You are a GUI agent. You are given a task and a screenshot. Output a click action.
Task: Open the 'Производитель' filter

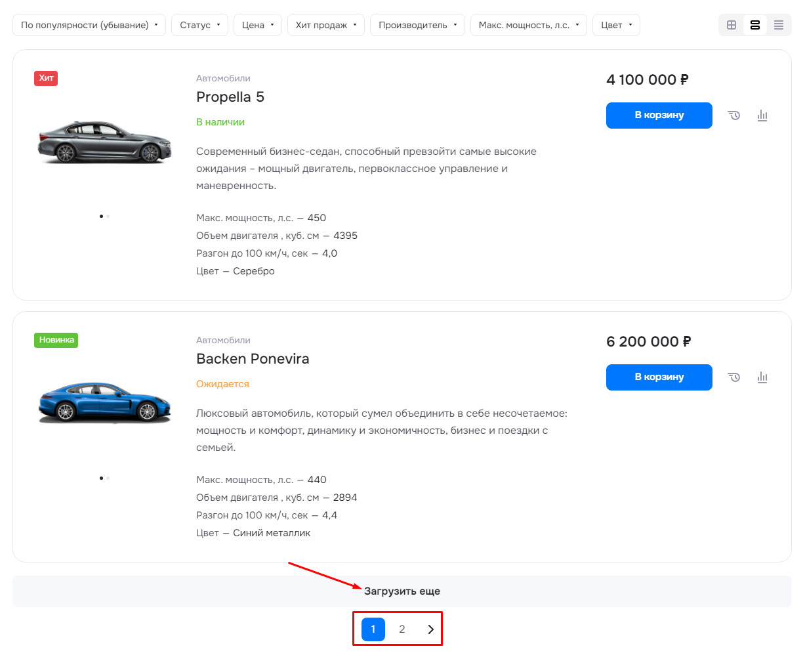[417, 25]
